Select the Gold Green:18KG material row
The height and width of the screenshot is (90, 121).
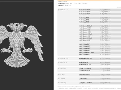point(100,14)
